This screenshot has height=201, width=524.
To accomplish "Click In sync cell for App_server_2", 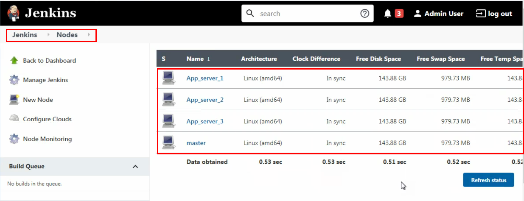I will pos(336,100).
